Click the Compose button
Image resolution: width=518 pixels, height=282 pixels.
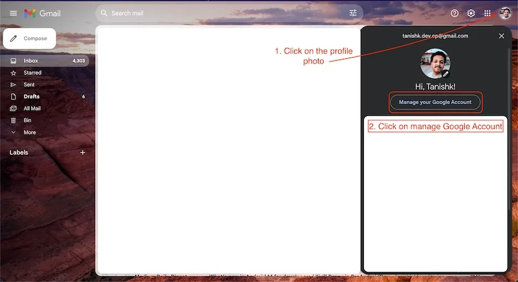pos(29,39)
